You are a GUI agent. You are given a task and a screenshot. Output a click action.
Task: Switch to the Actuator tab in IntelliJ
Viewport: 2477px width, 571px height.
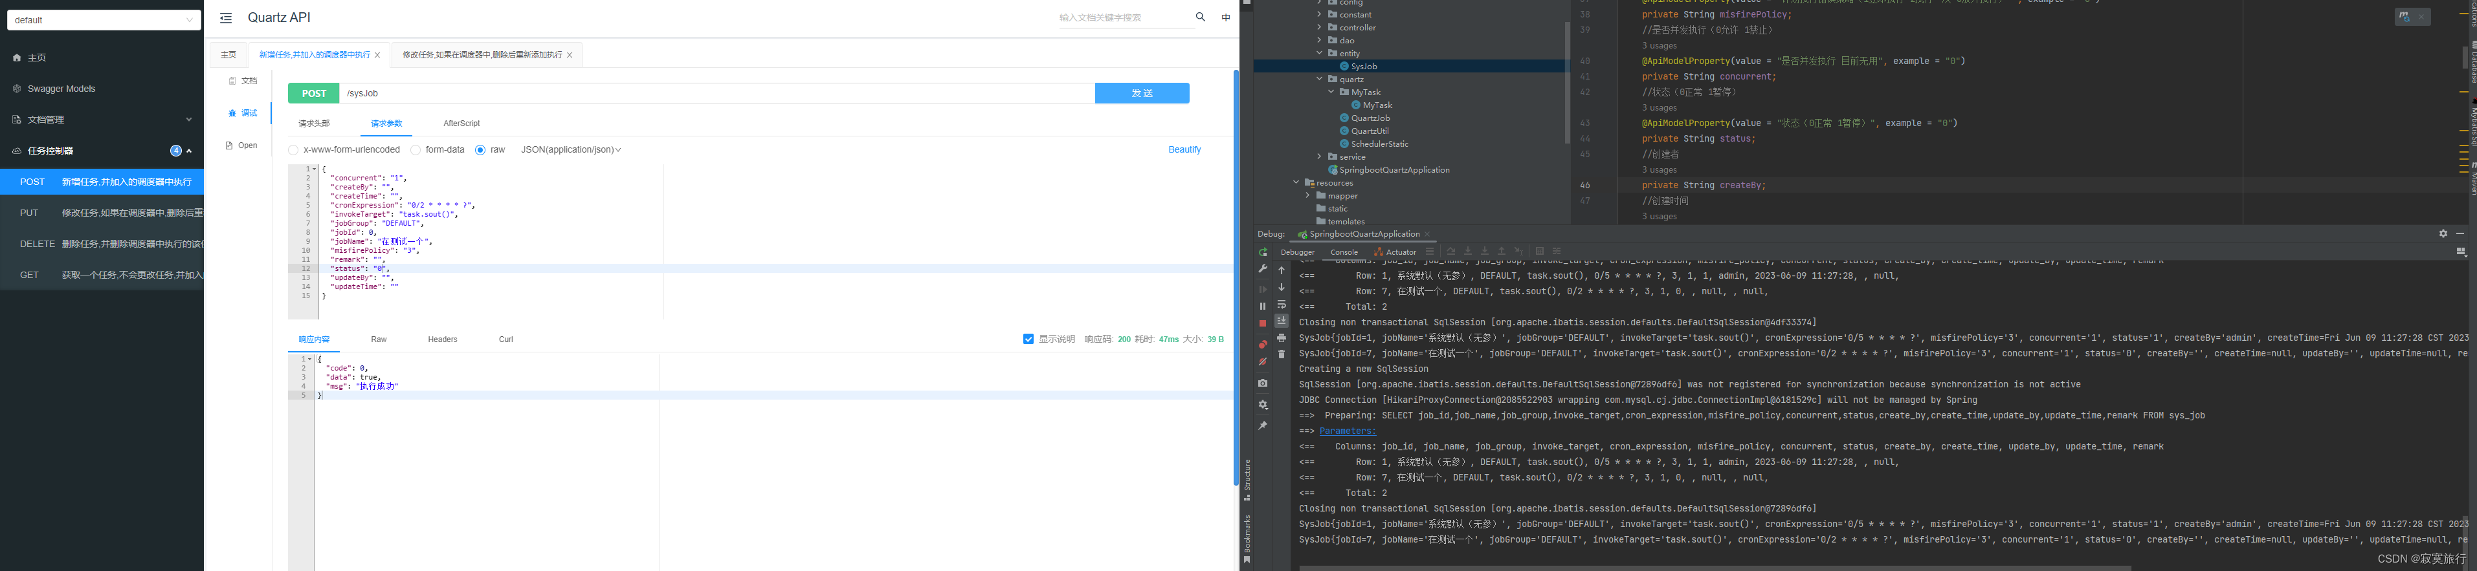(1395, 252)
